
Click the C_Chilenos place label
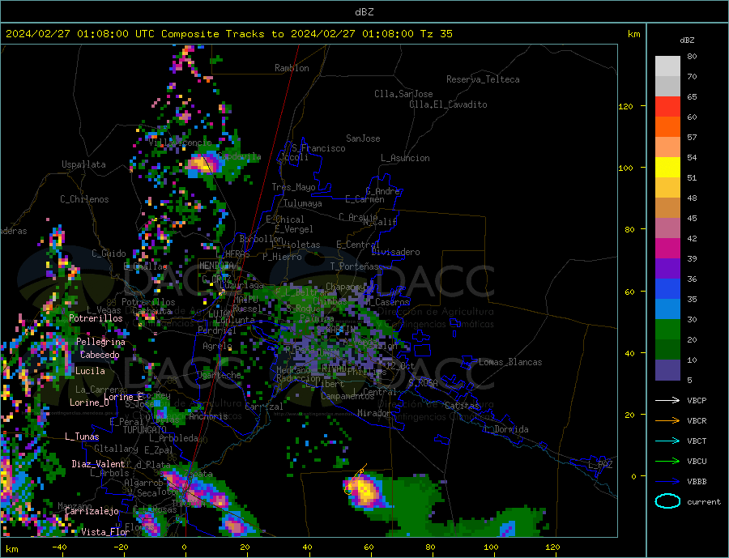84,199
